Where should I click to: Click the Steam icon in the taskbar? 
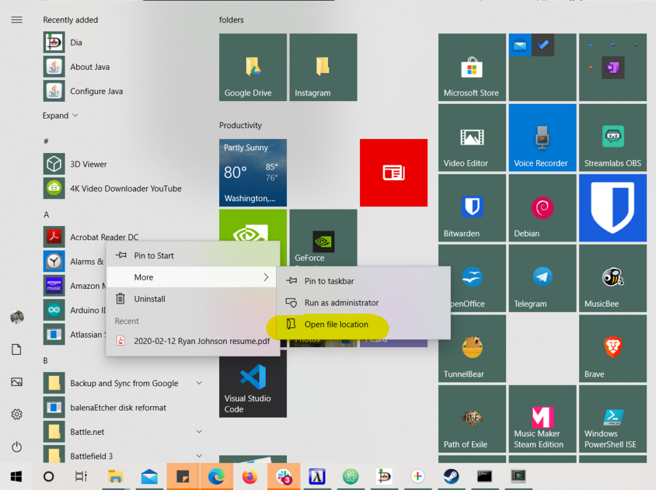point(451,476)
